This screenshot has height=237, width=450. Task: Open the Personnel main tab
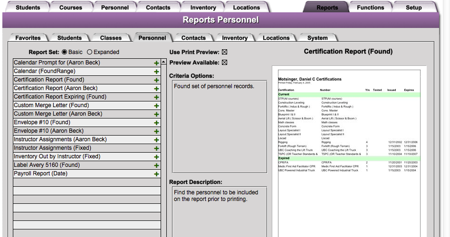[115, 7]
